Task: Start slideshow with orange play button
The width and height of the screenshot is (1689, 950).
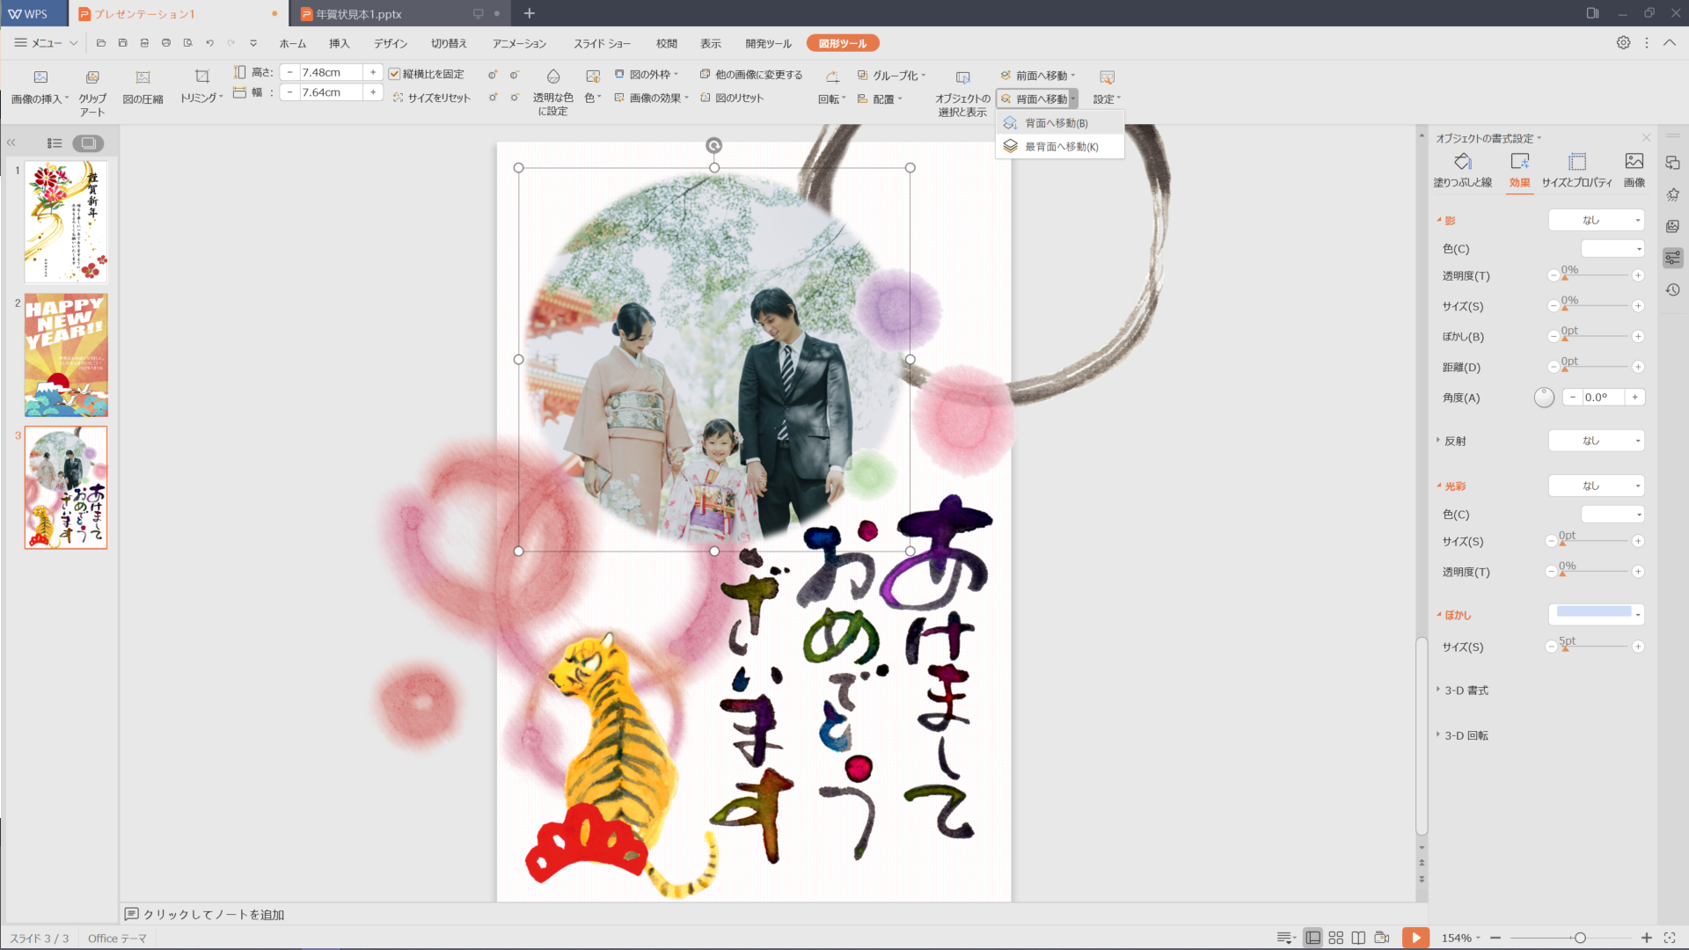Action: coord(1415,938)
